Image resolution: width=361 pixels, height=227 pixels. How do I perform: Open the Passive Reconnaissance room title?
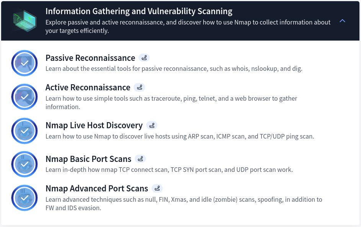[90, 58]
